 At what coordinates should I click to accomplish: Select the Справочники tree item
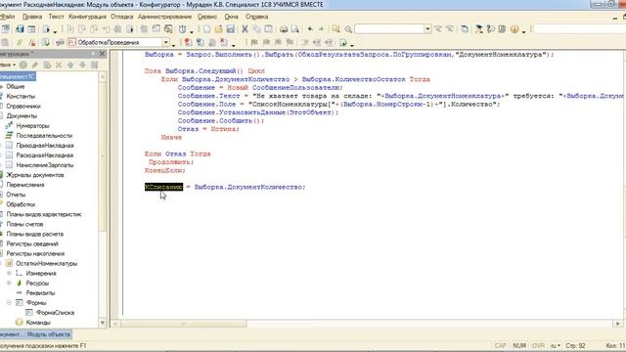(x=23, y=107)
